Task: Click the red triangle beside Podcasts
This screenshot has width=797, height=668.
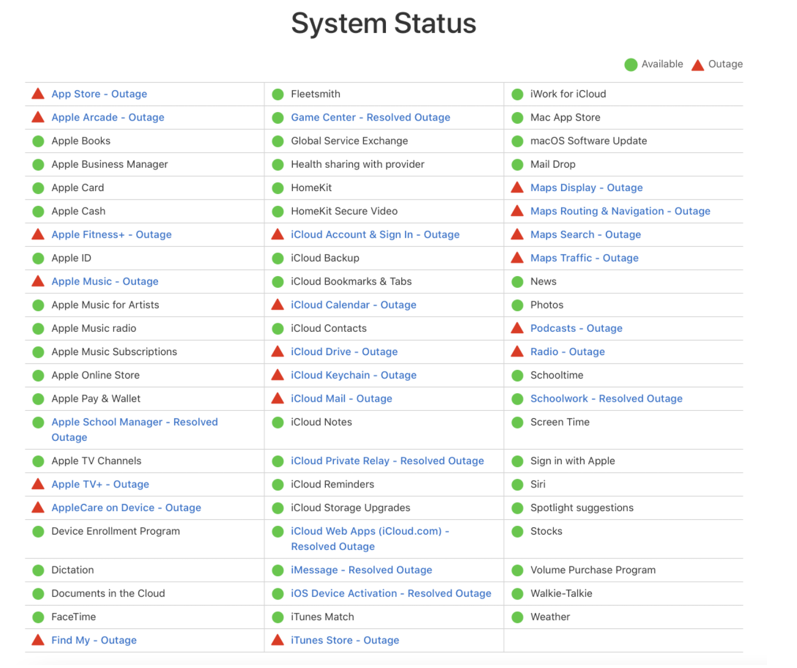Action: 517,328
